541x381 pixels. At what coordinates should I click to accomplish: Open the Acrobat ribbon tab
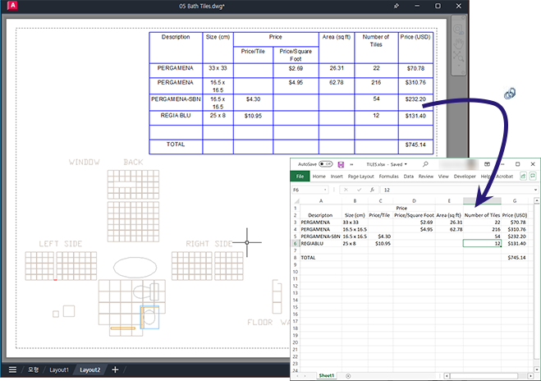tap(504, 177)
